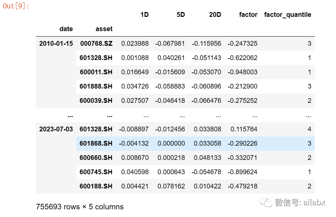This screenshot has height=217, width=336.
Task: Click 1D value 0.040598
Action: click(135, 172)
